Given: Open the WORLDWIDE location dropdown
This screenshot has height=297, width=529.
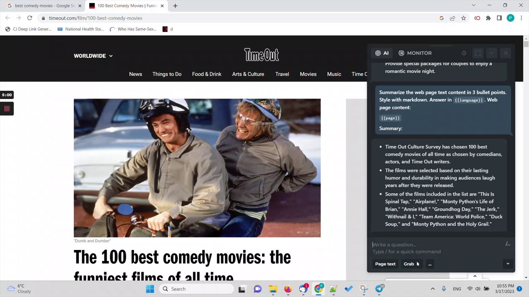Looking at the screenshot, I should [93, 56].
